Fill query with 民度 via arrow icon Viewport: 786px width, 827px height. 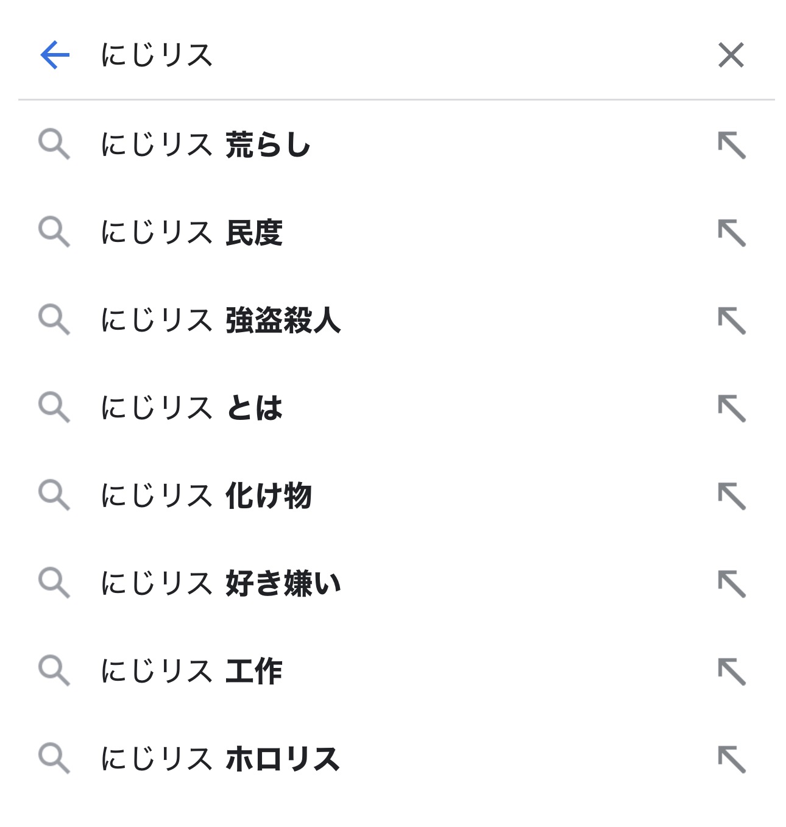pos(731,233)
